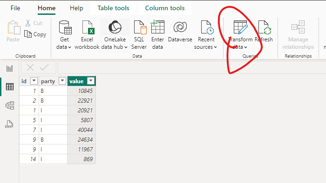Copy the selected content
This screenshot has width=326, height=183.
35,34
